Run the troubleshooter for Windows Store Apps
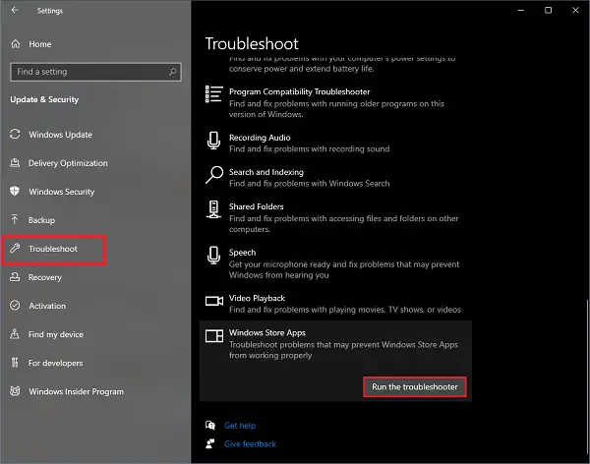 pyautogui.click(x=415, y=386)
